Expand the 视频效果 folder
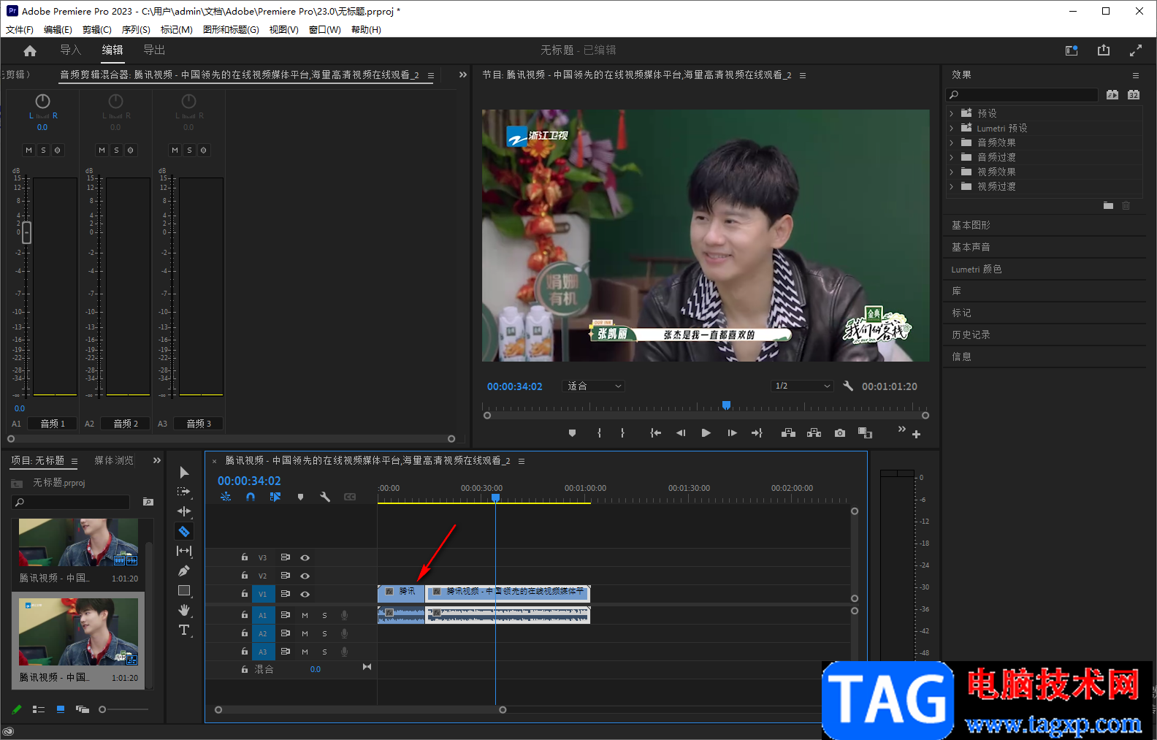The width and height of the screenshot is (1157, 740). point(951,172)
